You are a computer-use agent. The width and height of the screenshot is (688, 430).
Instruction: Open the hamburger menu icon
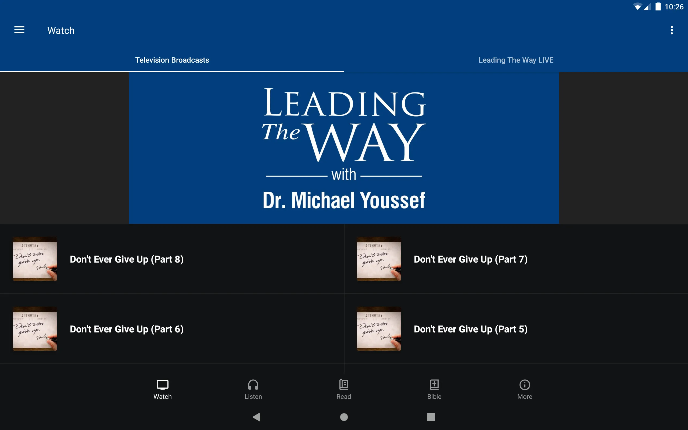(x=19, y=30)
